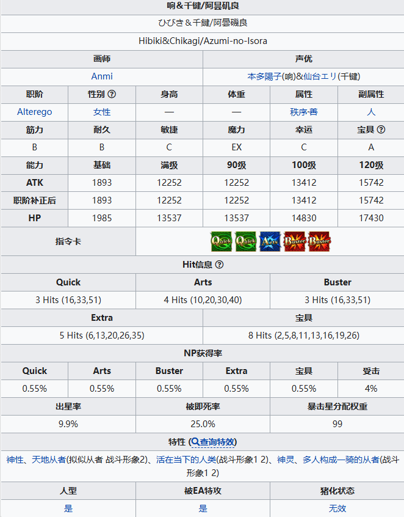
Task: Click the first Quick command card icon
Action: click(222, 241)
